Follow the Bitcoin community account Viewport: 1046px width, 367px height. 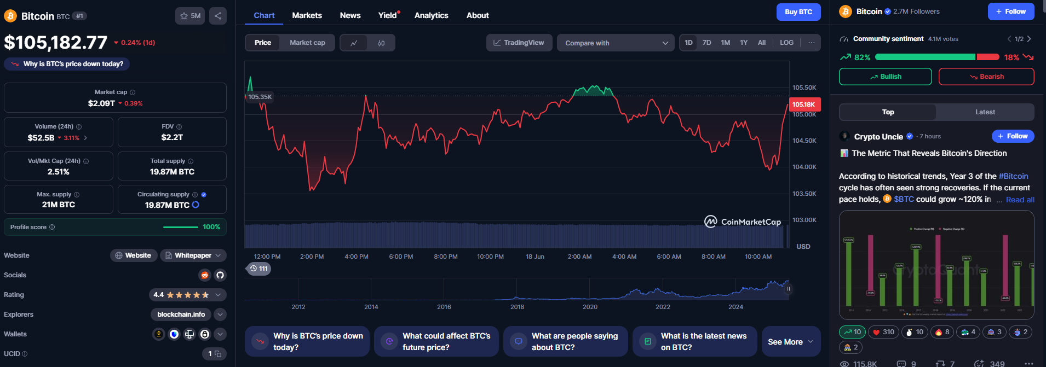pyautogui.click(x=1011, y=11)
